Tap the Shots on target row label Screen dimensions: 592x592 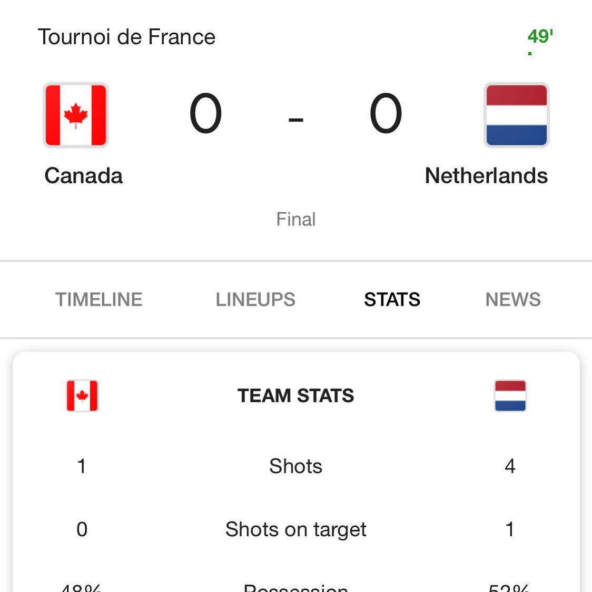tap(295, 529)
